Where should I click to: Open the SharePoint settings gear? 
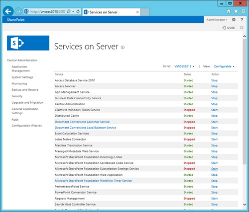click(x=234, y=20)
